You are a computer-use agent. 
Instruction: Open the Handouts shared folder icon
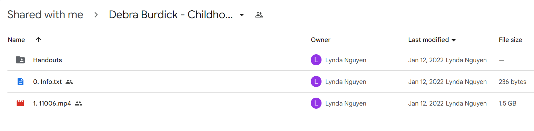pos(20,60)
